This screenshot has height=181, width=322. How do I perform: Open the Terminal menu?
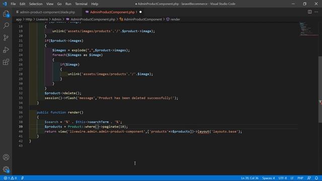tap(81, 4)
